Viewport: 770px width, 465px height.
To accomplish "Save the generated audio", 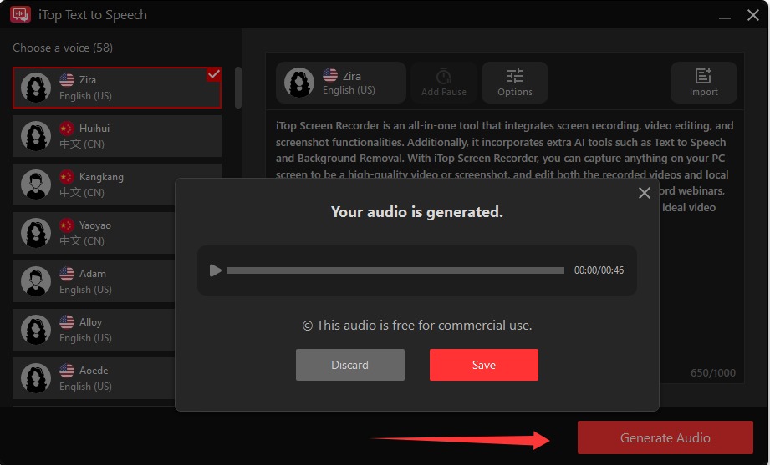I will click(x=484, y=365).
